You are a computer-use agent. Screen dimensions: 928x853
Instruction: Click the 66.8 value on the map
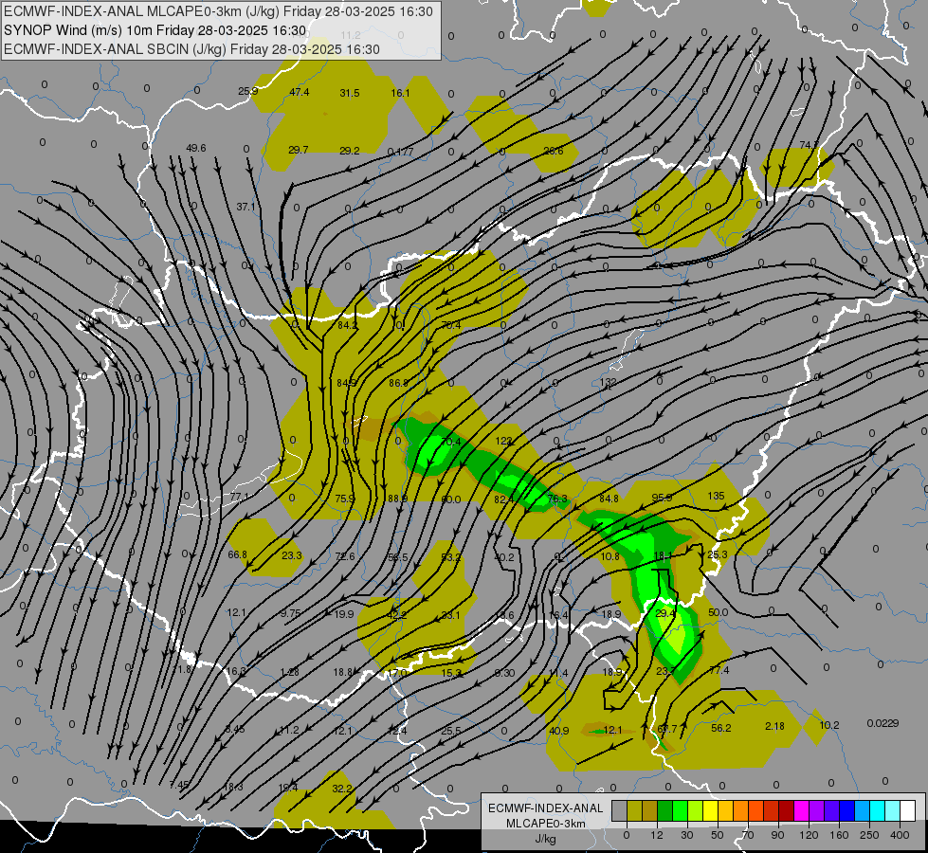pos(237,554)
